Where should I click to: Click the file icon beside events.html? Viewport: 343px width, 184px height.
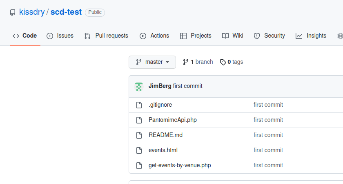pyautogui.click(x=139, y=150)
